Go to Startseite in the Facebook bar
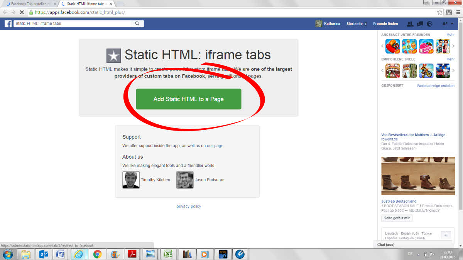The height and width of the screenshot is (260, 463). 354,24
